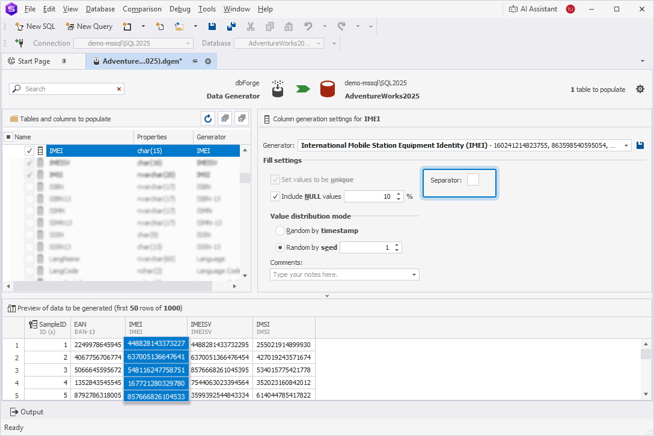The width and height of the screenshot is (654, 436).
Task: Click the Cut scissors icon
Action: [250, 26]
